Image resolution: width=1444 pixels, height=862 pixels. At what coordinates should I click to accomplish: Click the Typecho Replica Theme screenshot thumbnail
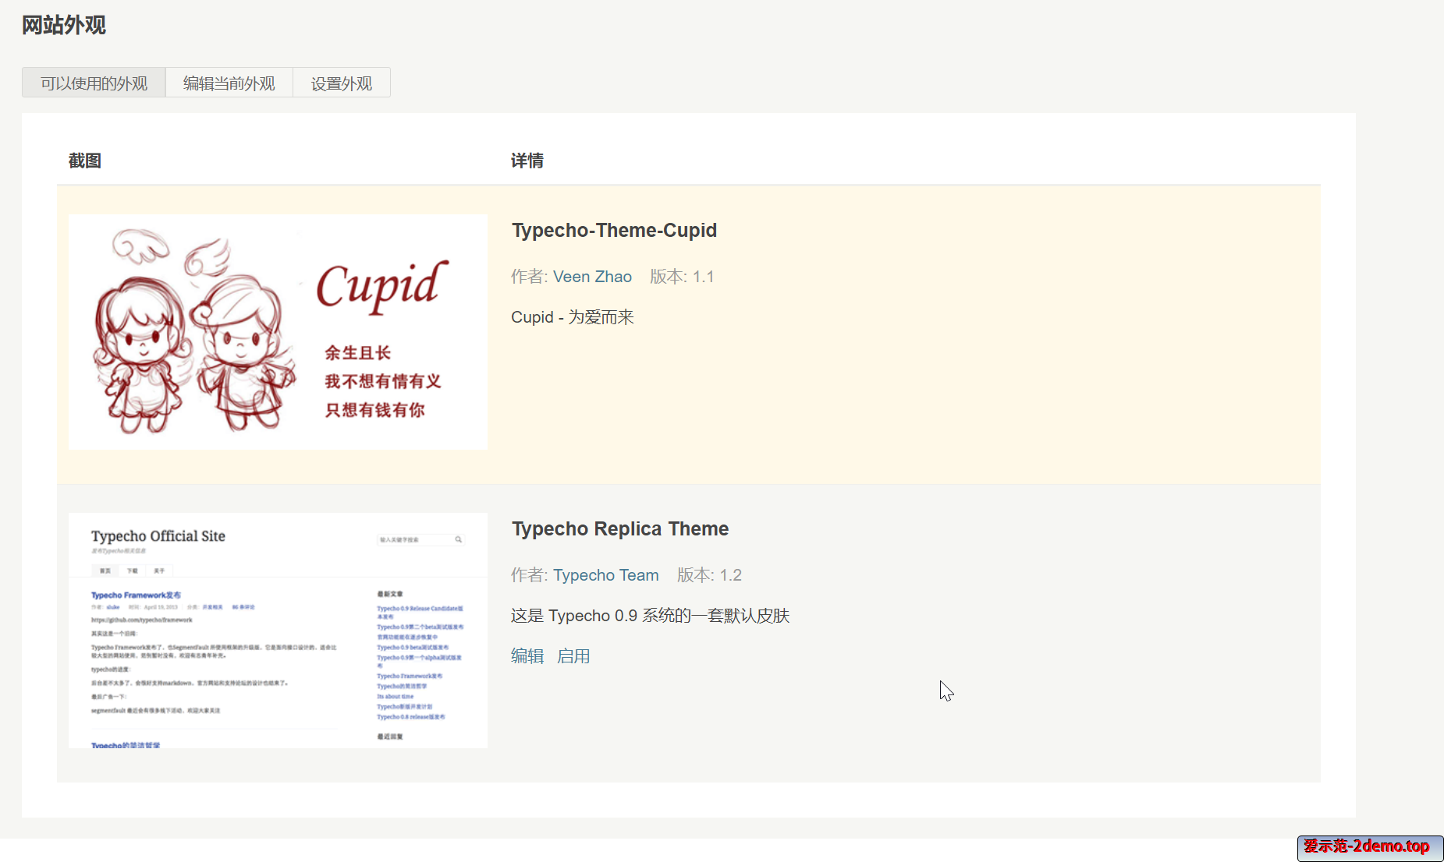[x=278, y=631]
